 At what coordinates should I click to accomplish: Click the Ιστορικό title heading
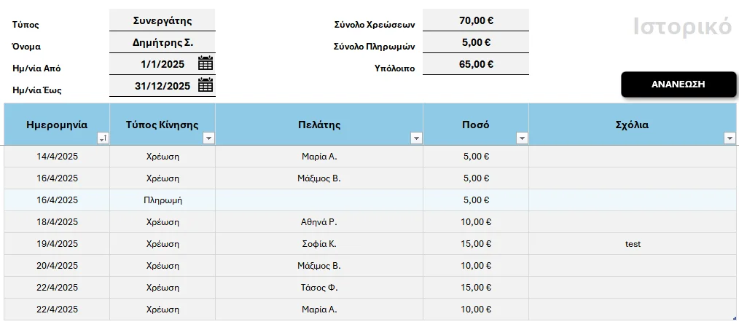coord(682,26)
